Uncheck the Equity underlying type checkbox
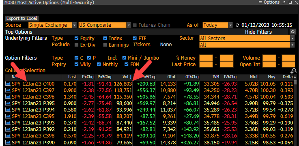Viewport: 299px width, 146px height. [x=76, y=38]
